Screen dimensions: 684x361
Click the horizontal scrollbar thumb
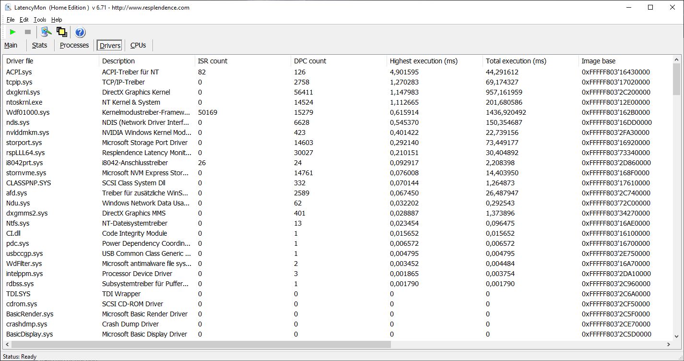(201, 345)
